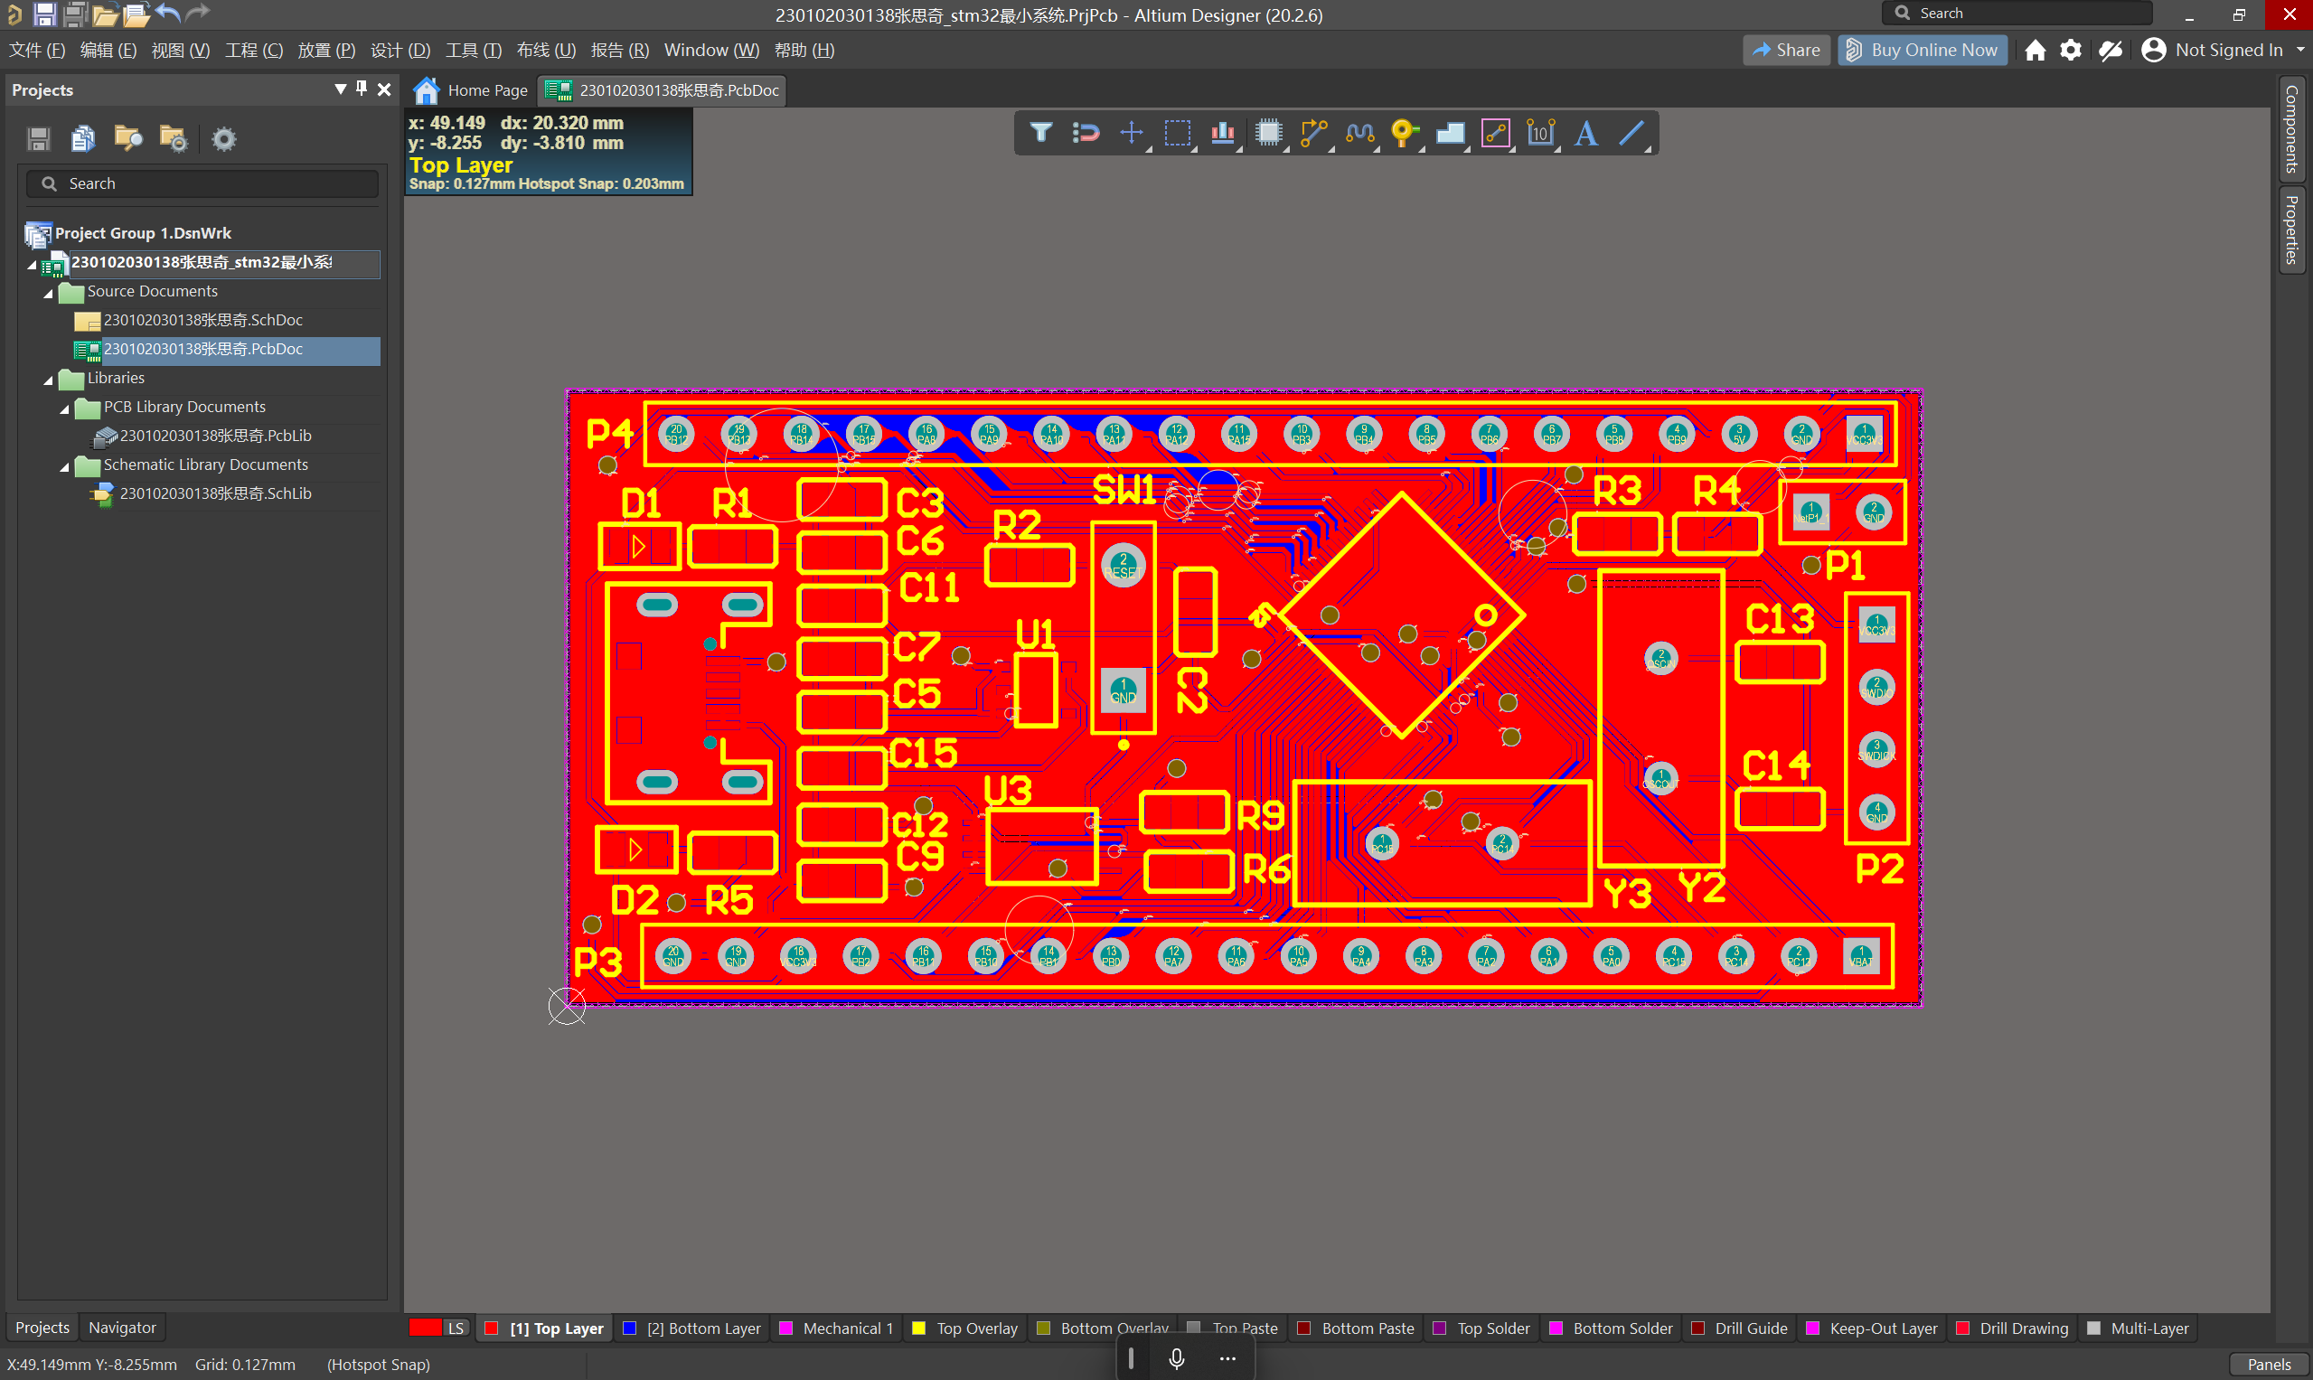
Task: Choose the align objects tool
Action: point(1222,133)
